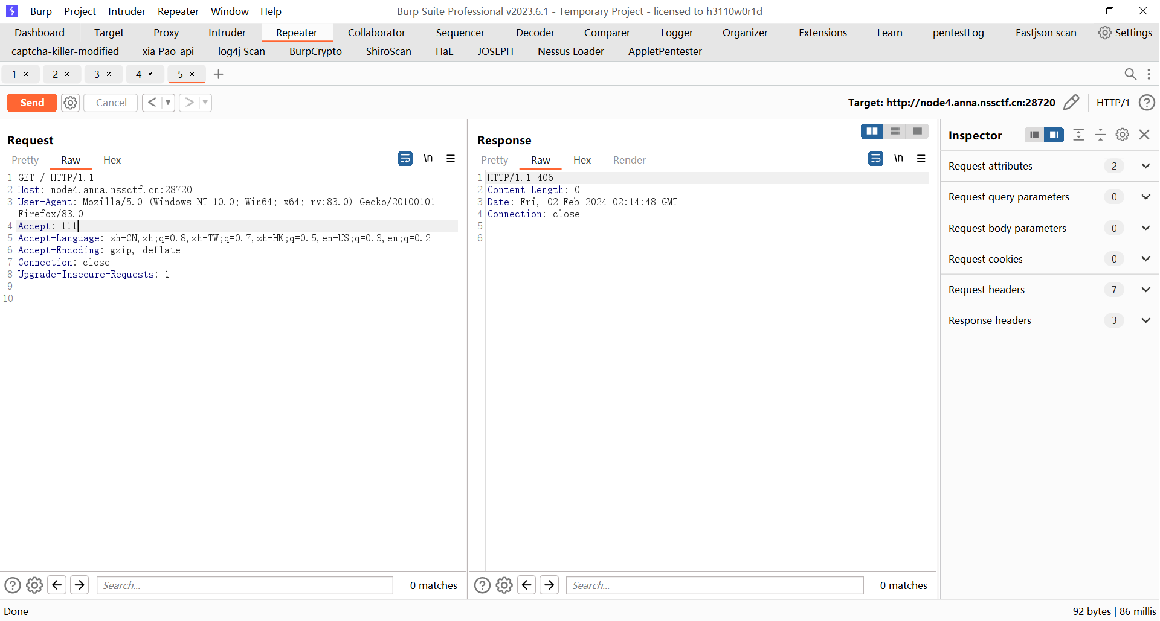This screenshot has width=1160, height=621.
Task: Close the Inspector panel
Action: pyautogui.click(x=1144, y=135)
